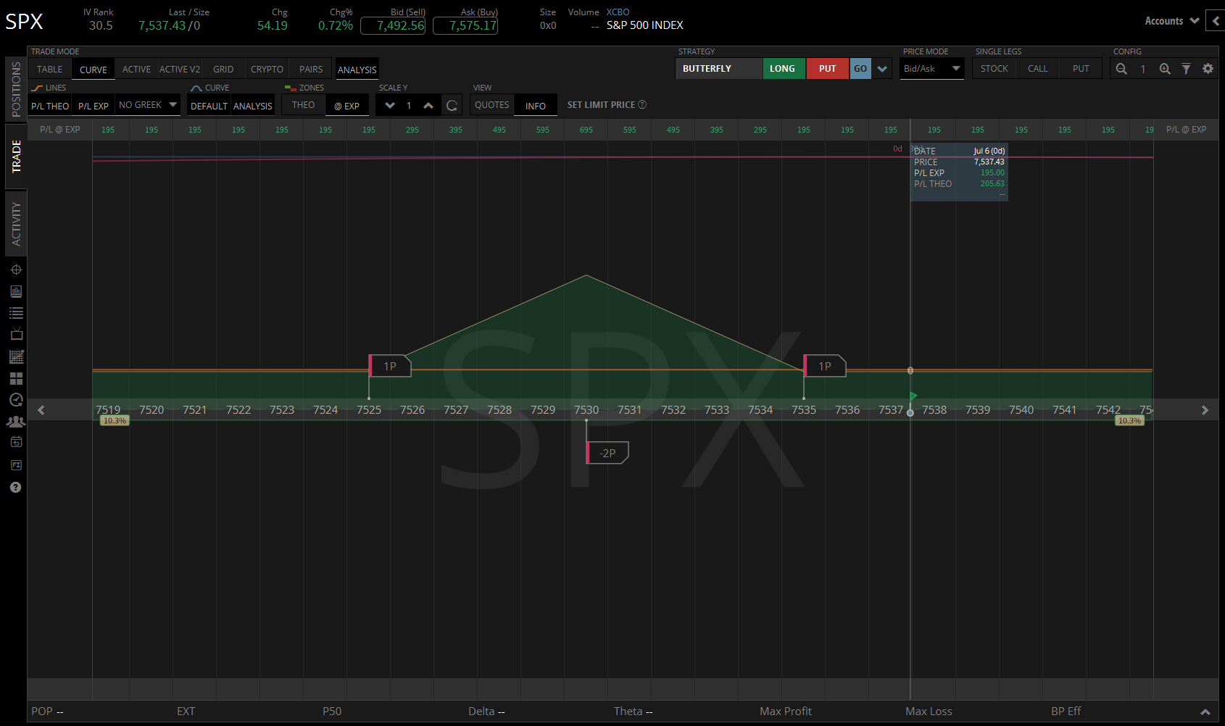Toggle the INFO view
The width and height of the screenshot is (1225, 726).
[x=536, y=106]
